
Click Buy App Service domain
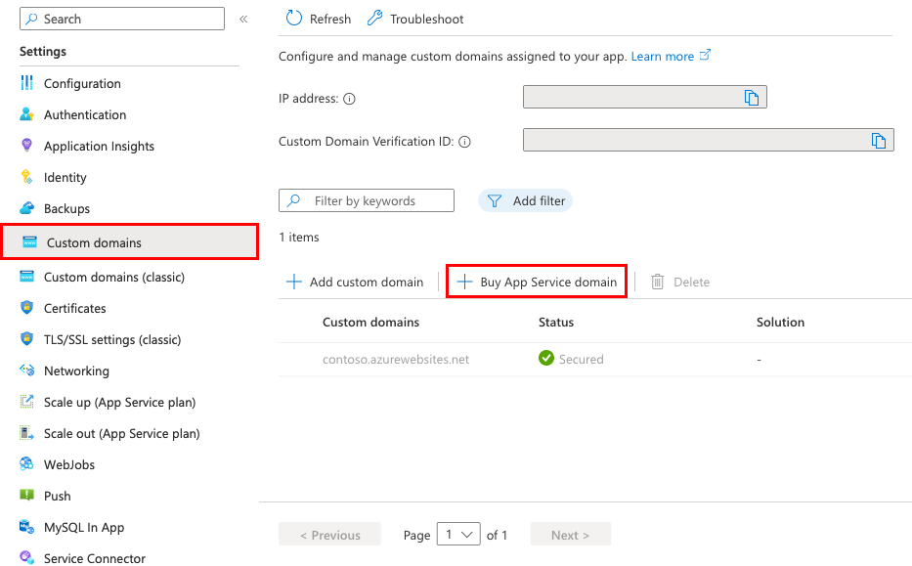(536, 282)
